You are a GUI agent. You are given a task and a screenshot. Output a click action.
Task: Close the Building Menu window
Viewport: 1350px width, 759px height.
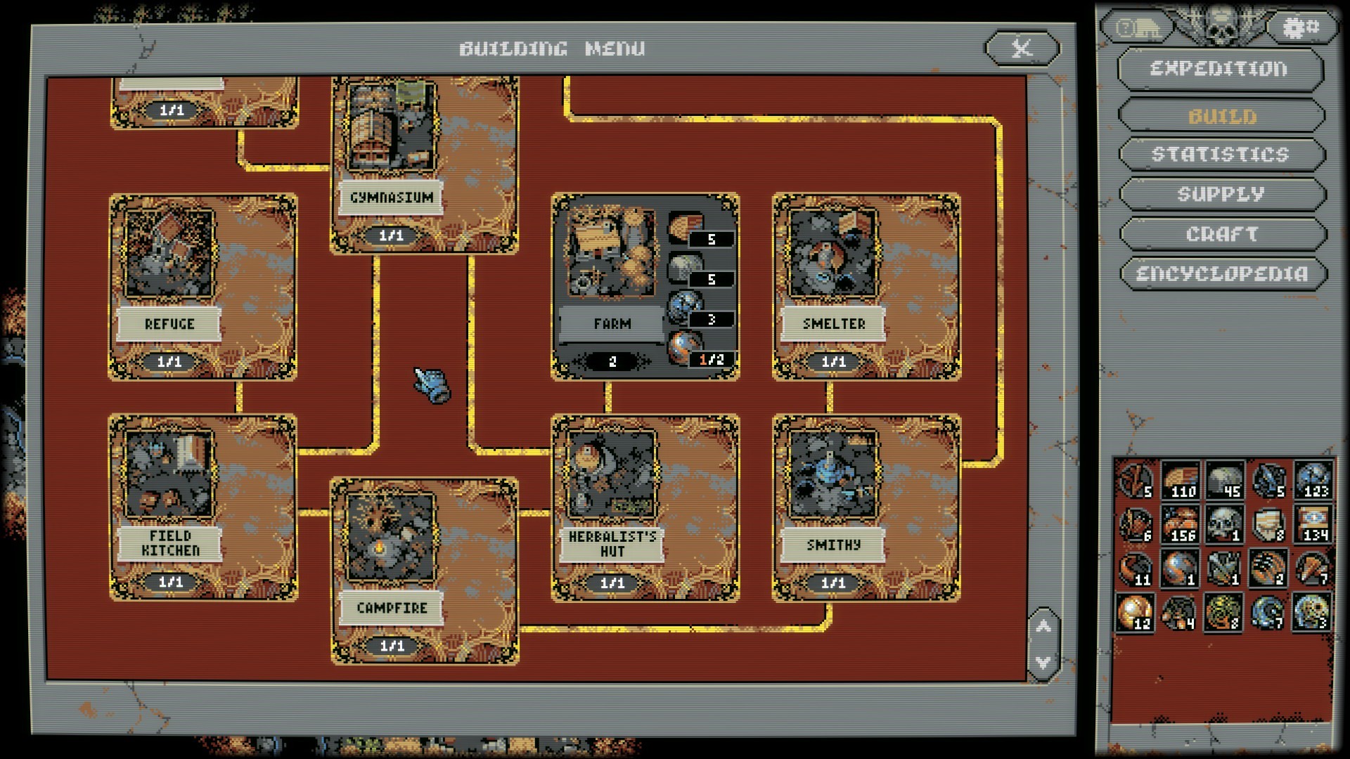pyautogui.click(x=1022, y=48)
